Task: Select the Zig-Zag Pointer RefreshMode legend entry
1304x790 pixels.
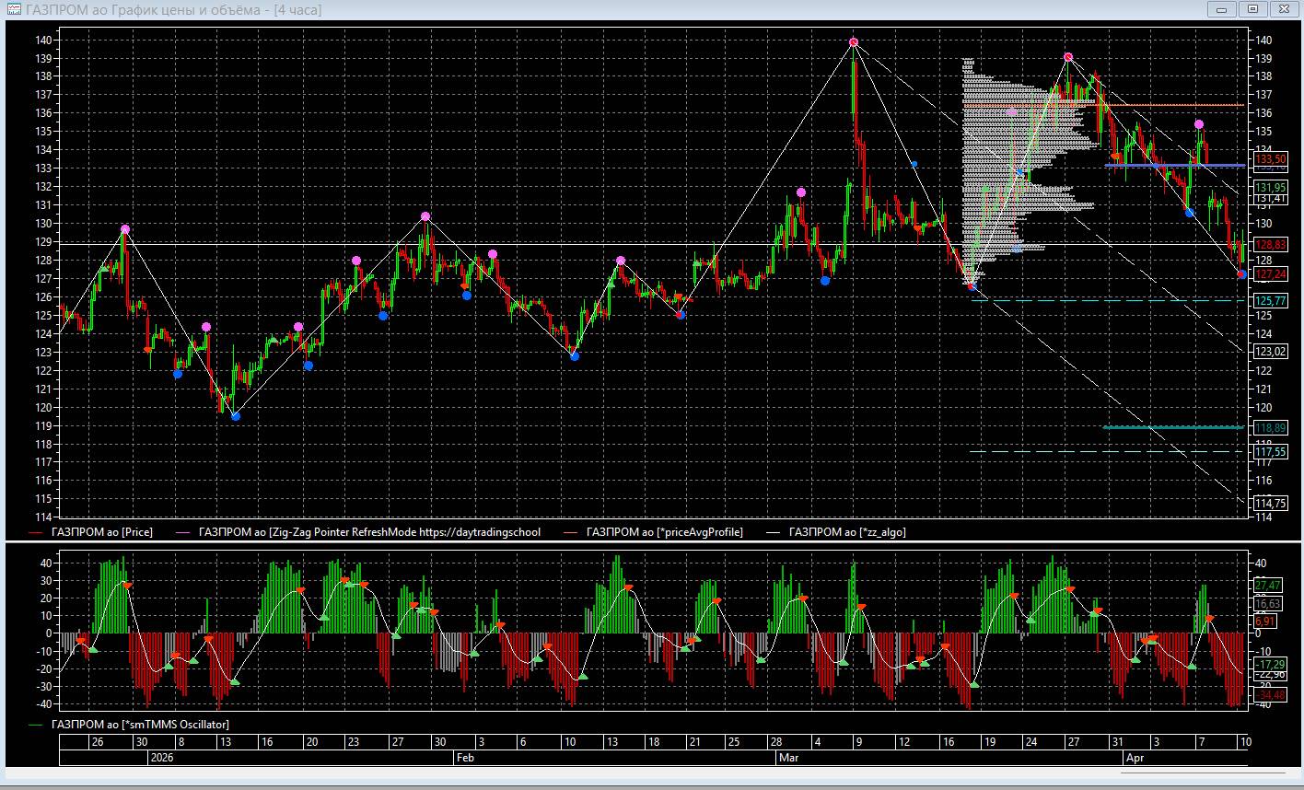Action: [368, 532]
